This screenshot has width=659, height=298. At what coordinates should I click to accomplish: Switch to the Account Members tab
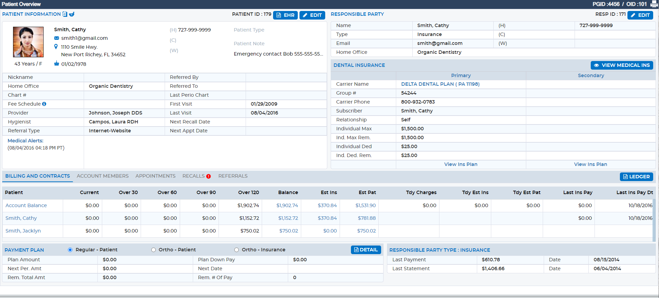pyautogui.click(x=103, y=176)
